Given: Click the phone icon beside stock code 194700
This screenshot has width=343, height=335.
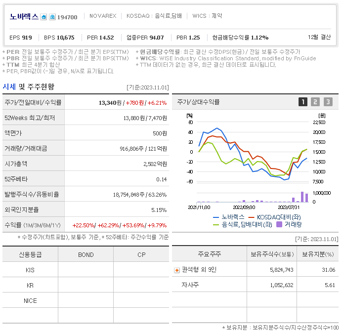Looking at the screenshot, I should tap(52, 17).
